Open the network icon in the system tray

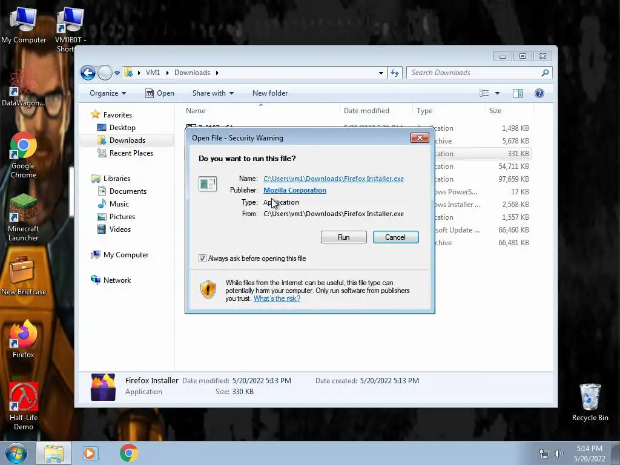(x=544, y=453)
